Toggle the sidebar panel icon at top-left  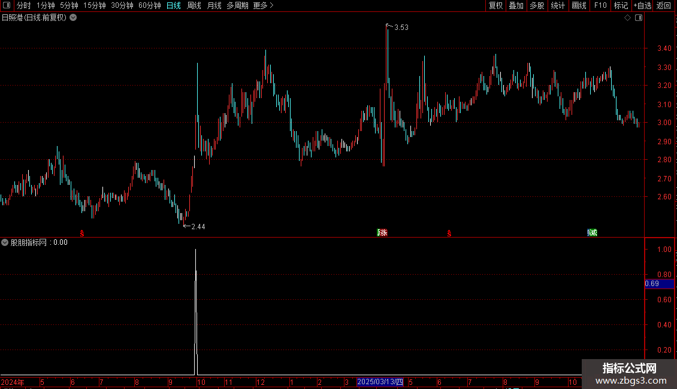7,5
